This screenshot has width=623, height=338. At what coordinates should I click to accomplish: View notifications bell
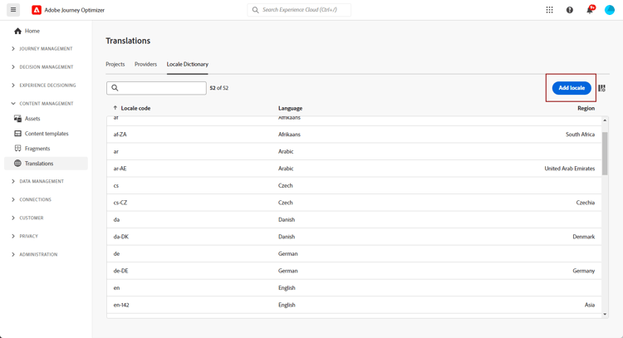click(x=590, y=10)
